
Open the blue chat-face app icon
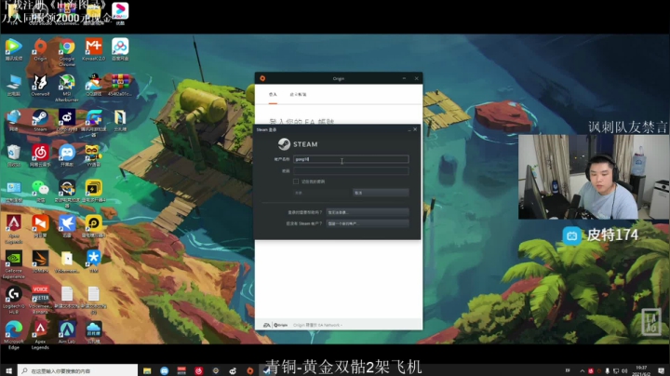pyautogui.click(x=67, y=155)
